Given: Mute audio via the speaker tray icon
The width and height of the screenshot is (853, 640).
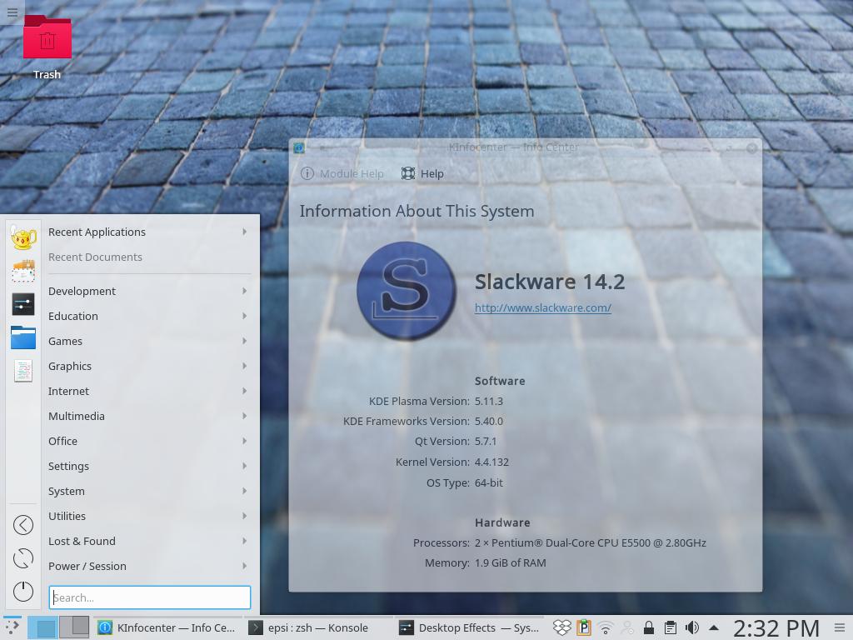Looking at the screenshot, I should 692,627.
